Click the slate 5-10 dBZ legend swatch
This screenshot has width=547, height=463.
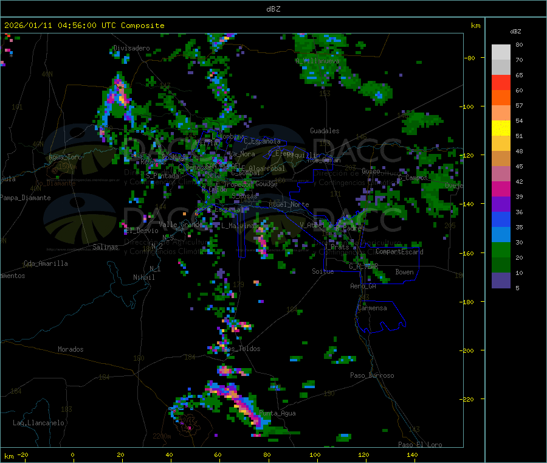coord(501,280)
